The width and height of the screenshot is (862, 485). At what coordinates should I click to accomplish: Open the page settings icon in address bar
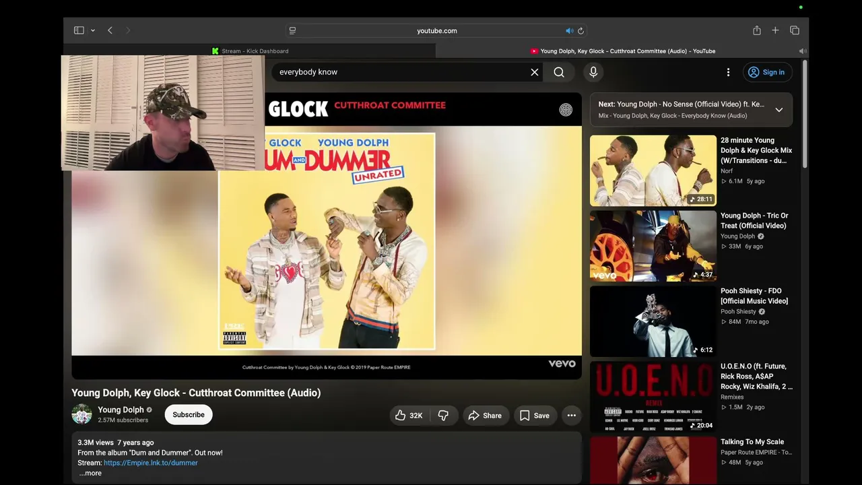292,30
